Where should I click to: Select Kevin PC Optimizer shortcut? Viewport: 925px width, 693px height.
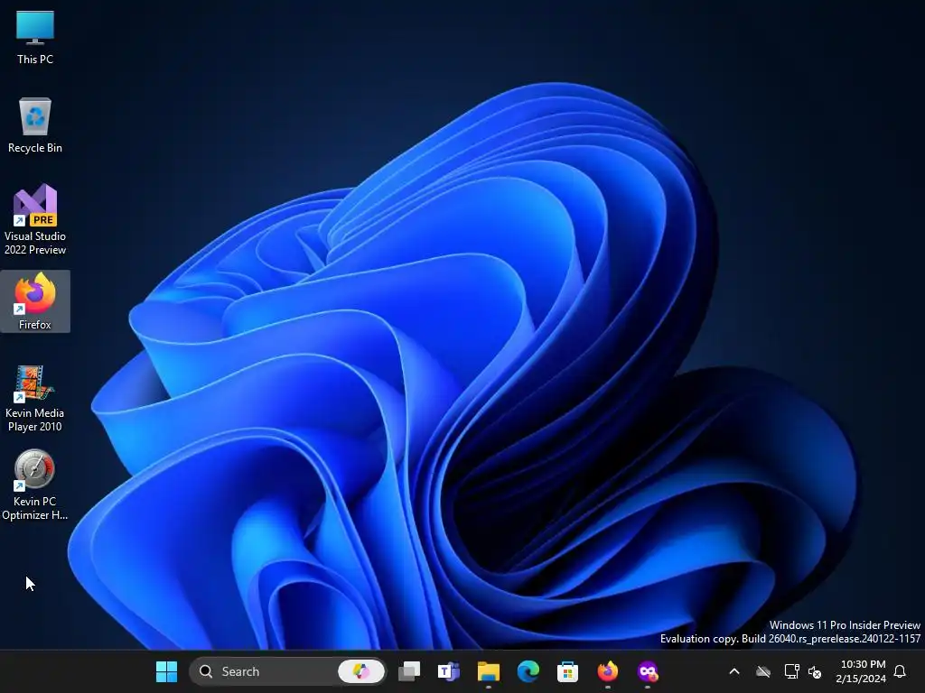tap(35, 485)
